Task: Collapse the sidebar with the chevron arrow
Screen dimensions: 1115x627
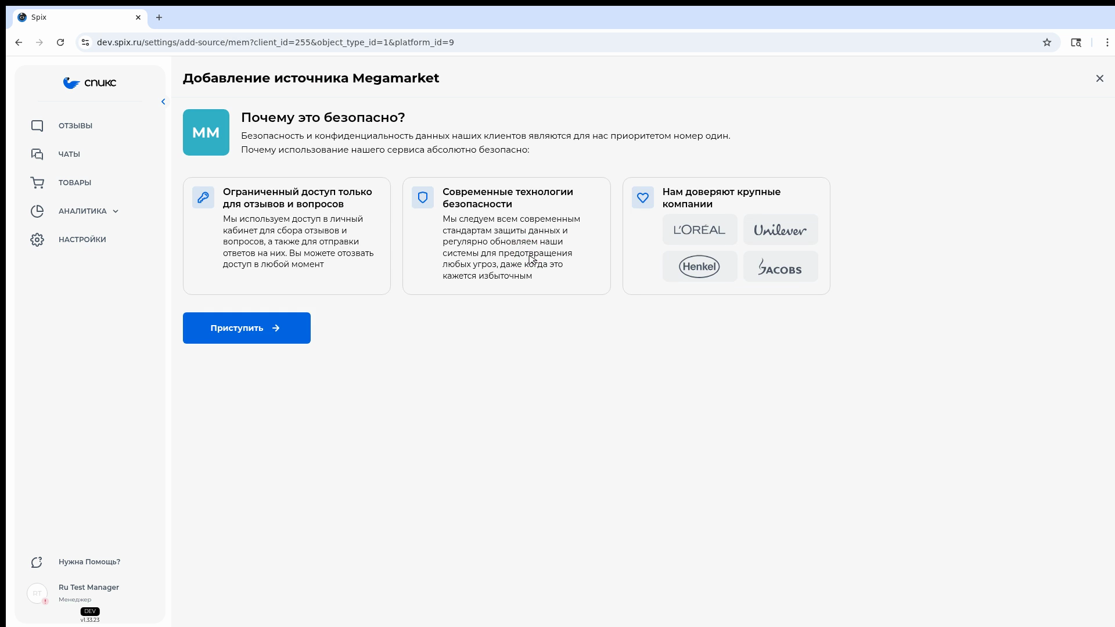Action: tap(163, 102)
